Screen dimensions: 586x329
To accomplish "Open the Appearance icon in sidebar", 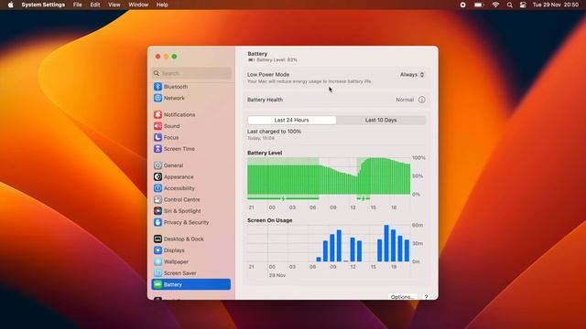I will (x=157, y=176).
